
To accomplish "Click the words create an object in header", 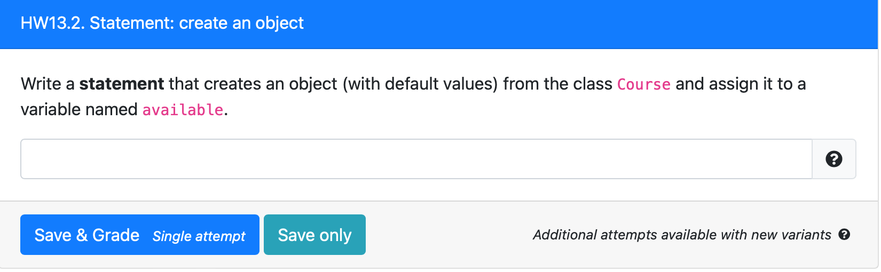I will coord(241,23).
